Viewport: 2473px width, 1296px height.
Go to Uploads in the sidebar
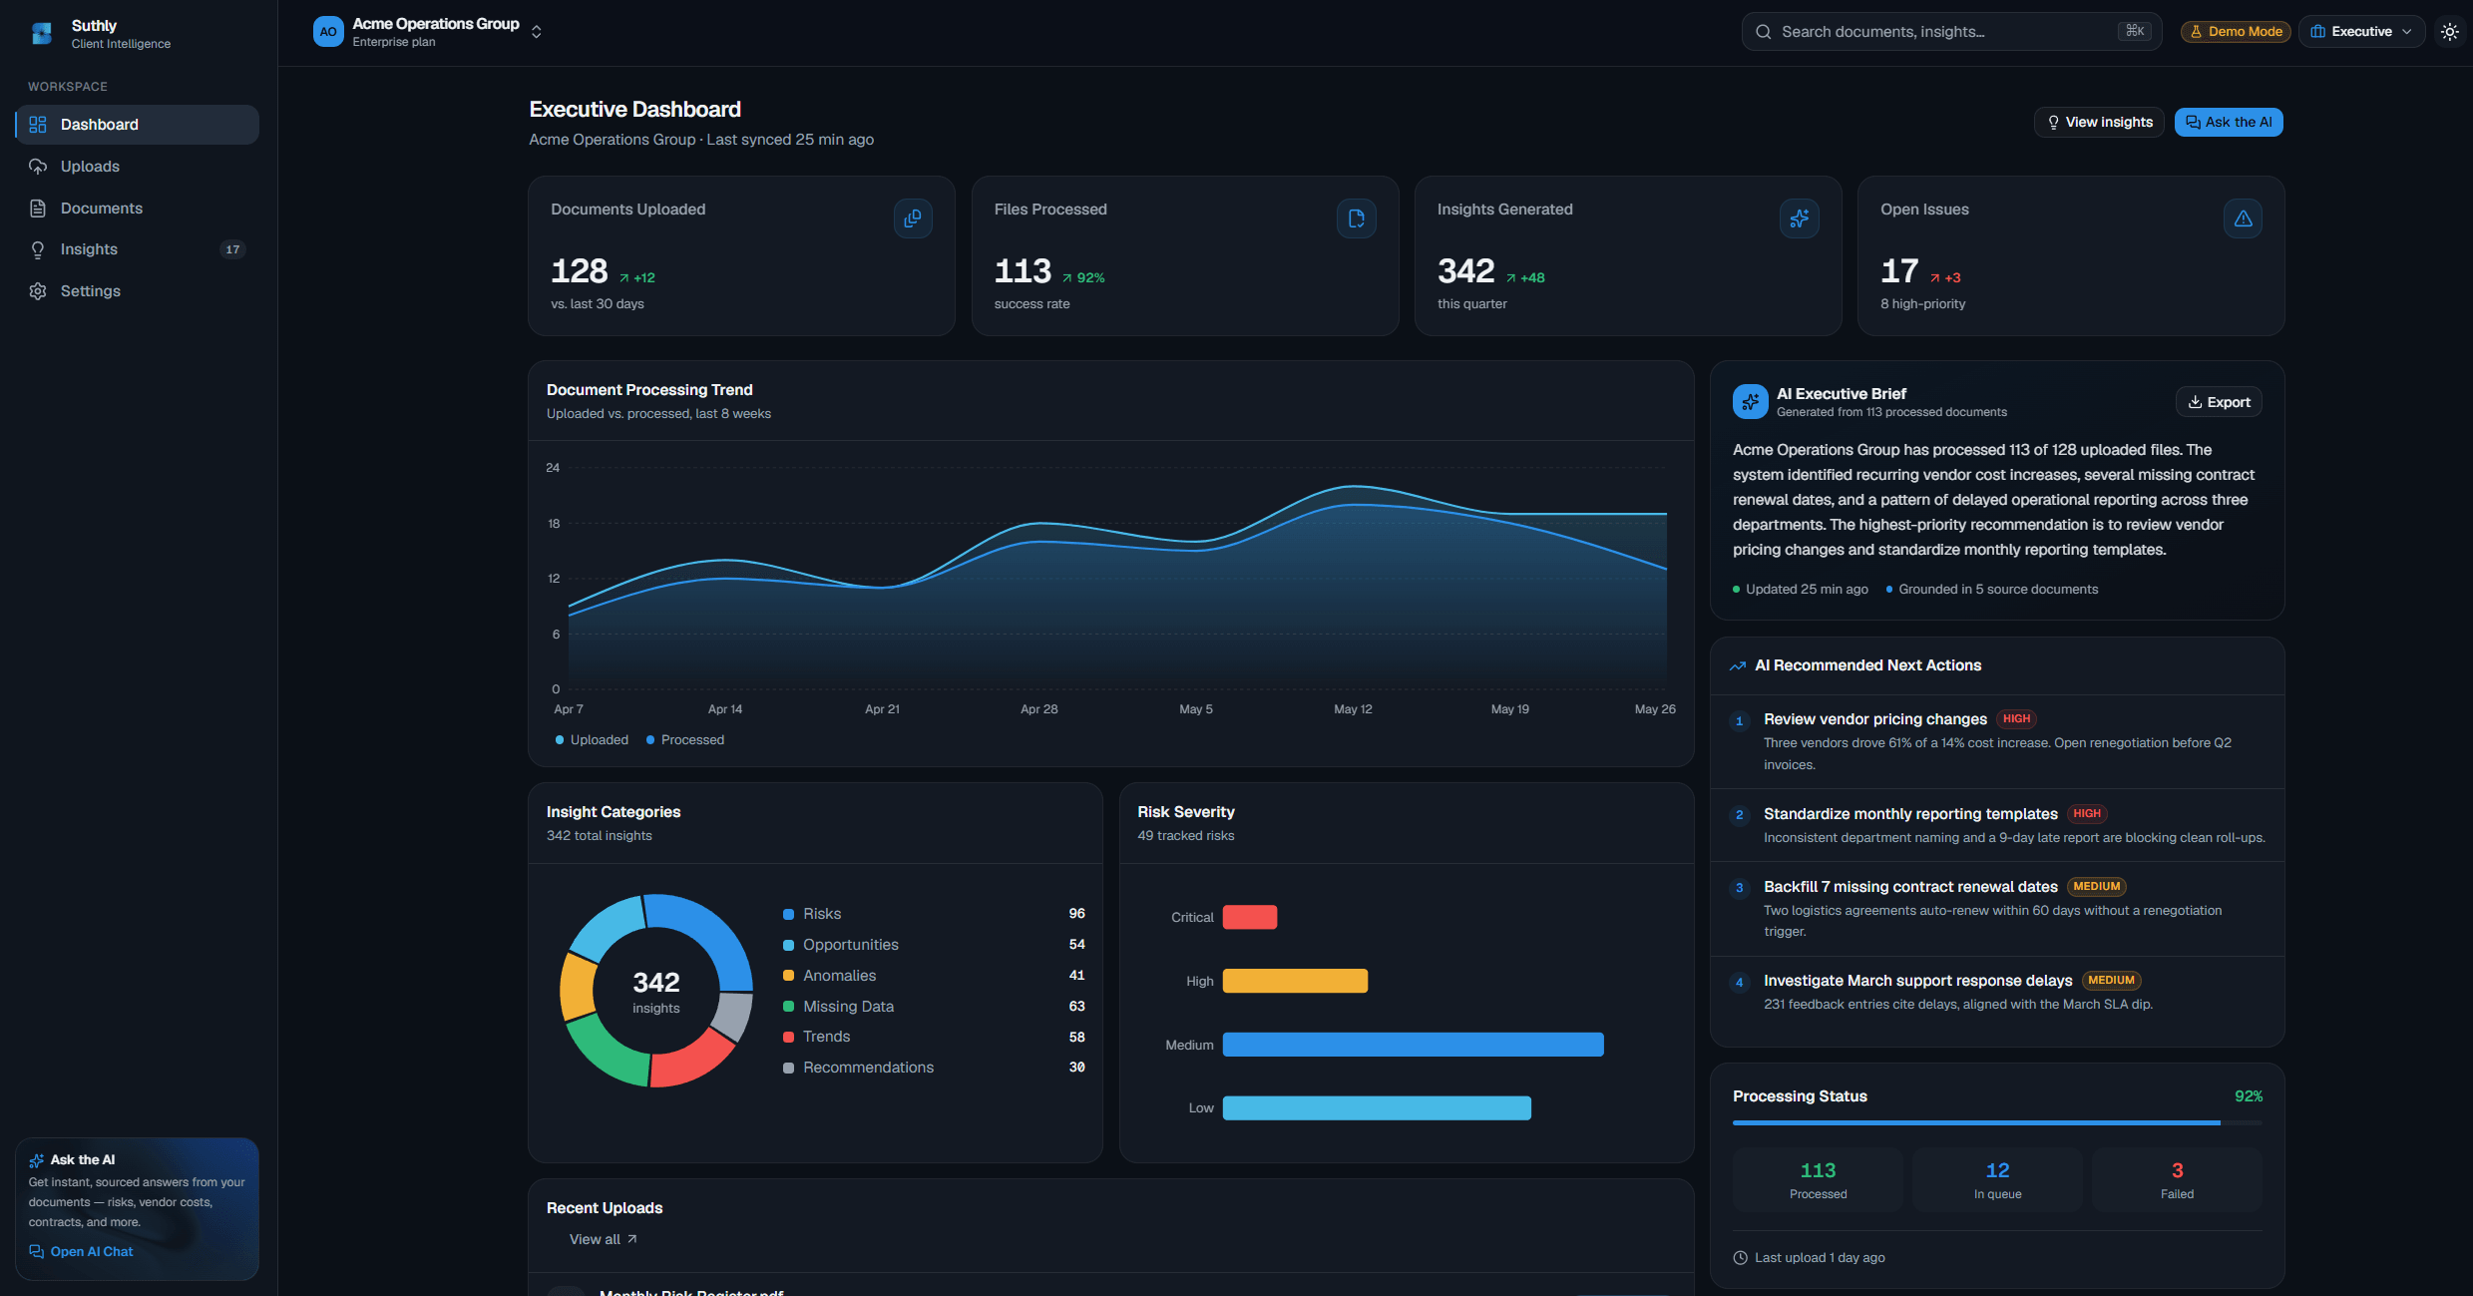[137, 167]
